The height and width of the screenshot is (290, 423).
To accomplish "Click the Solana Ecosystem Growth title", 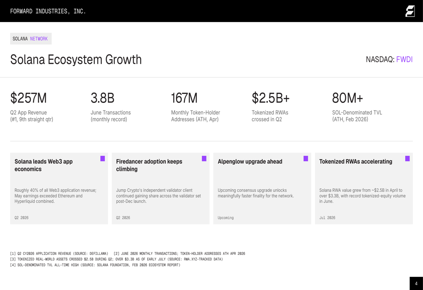I will coord(76,59).
